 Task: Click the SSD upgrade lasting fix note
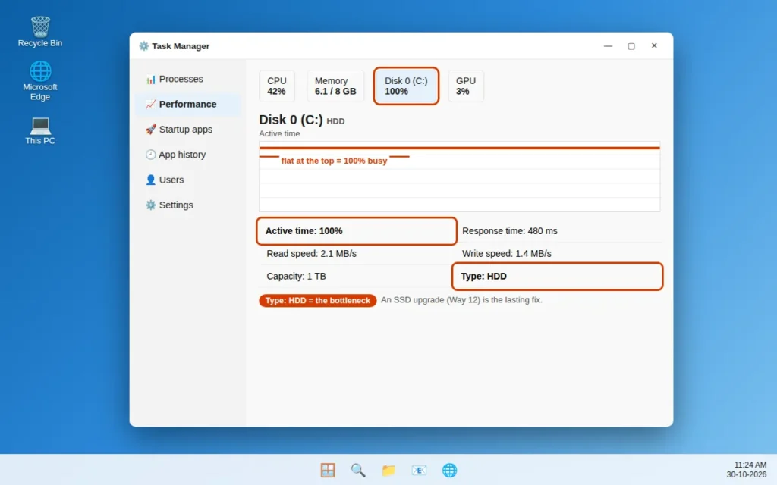461,300
